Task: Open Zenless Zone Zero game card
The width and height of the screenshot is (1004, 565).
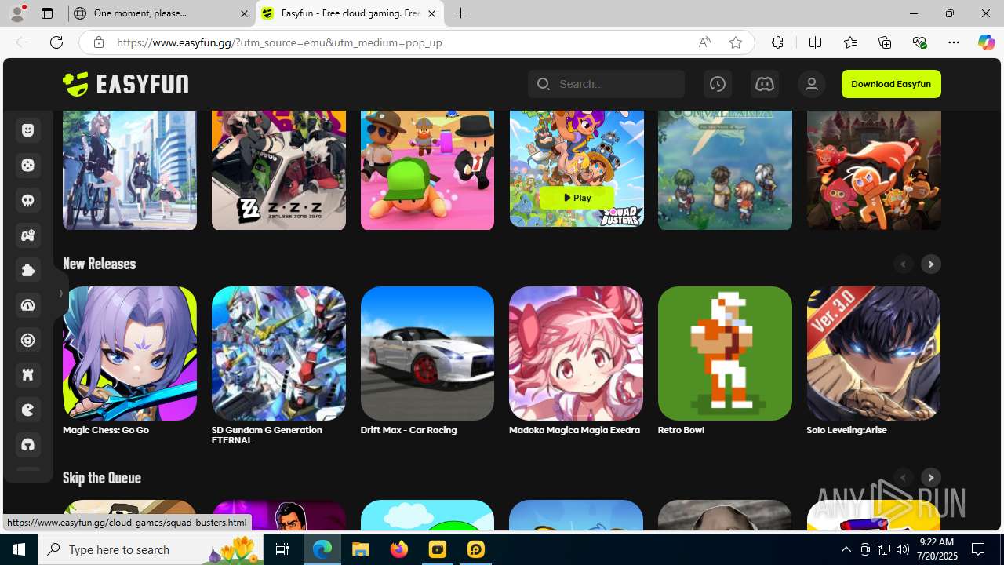Action: 278,170
